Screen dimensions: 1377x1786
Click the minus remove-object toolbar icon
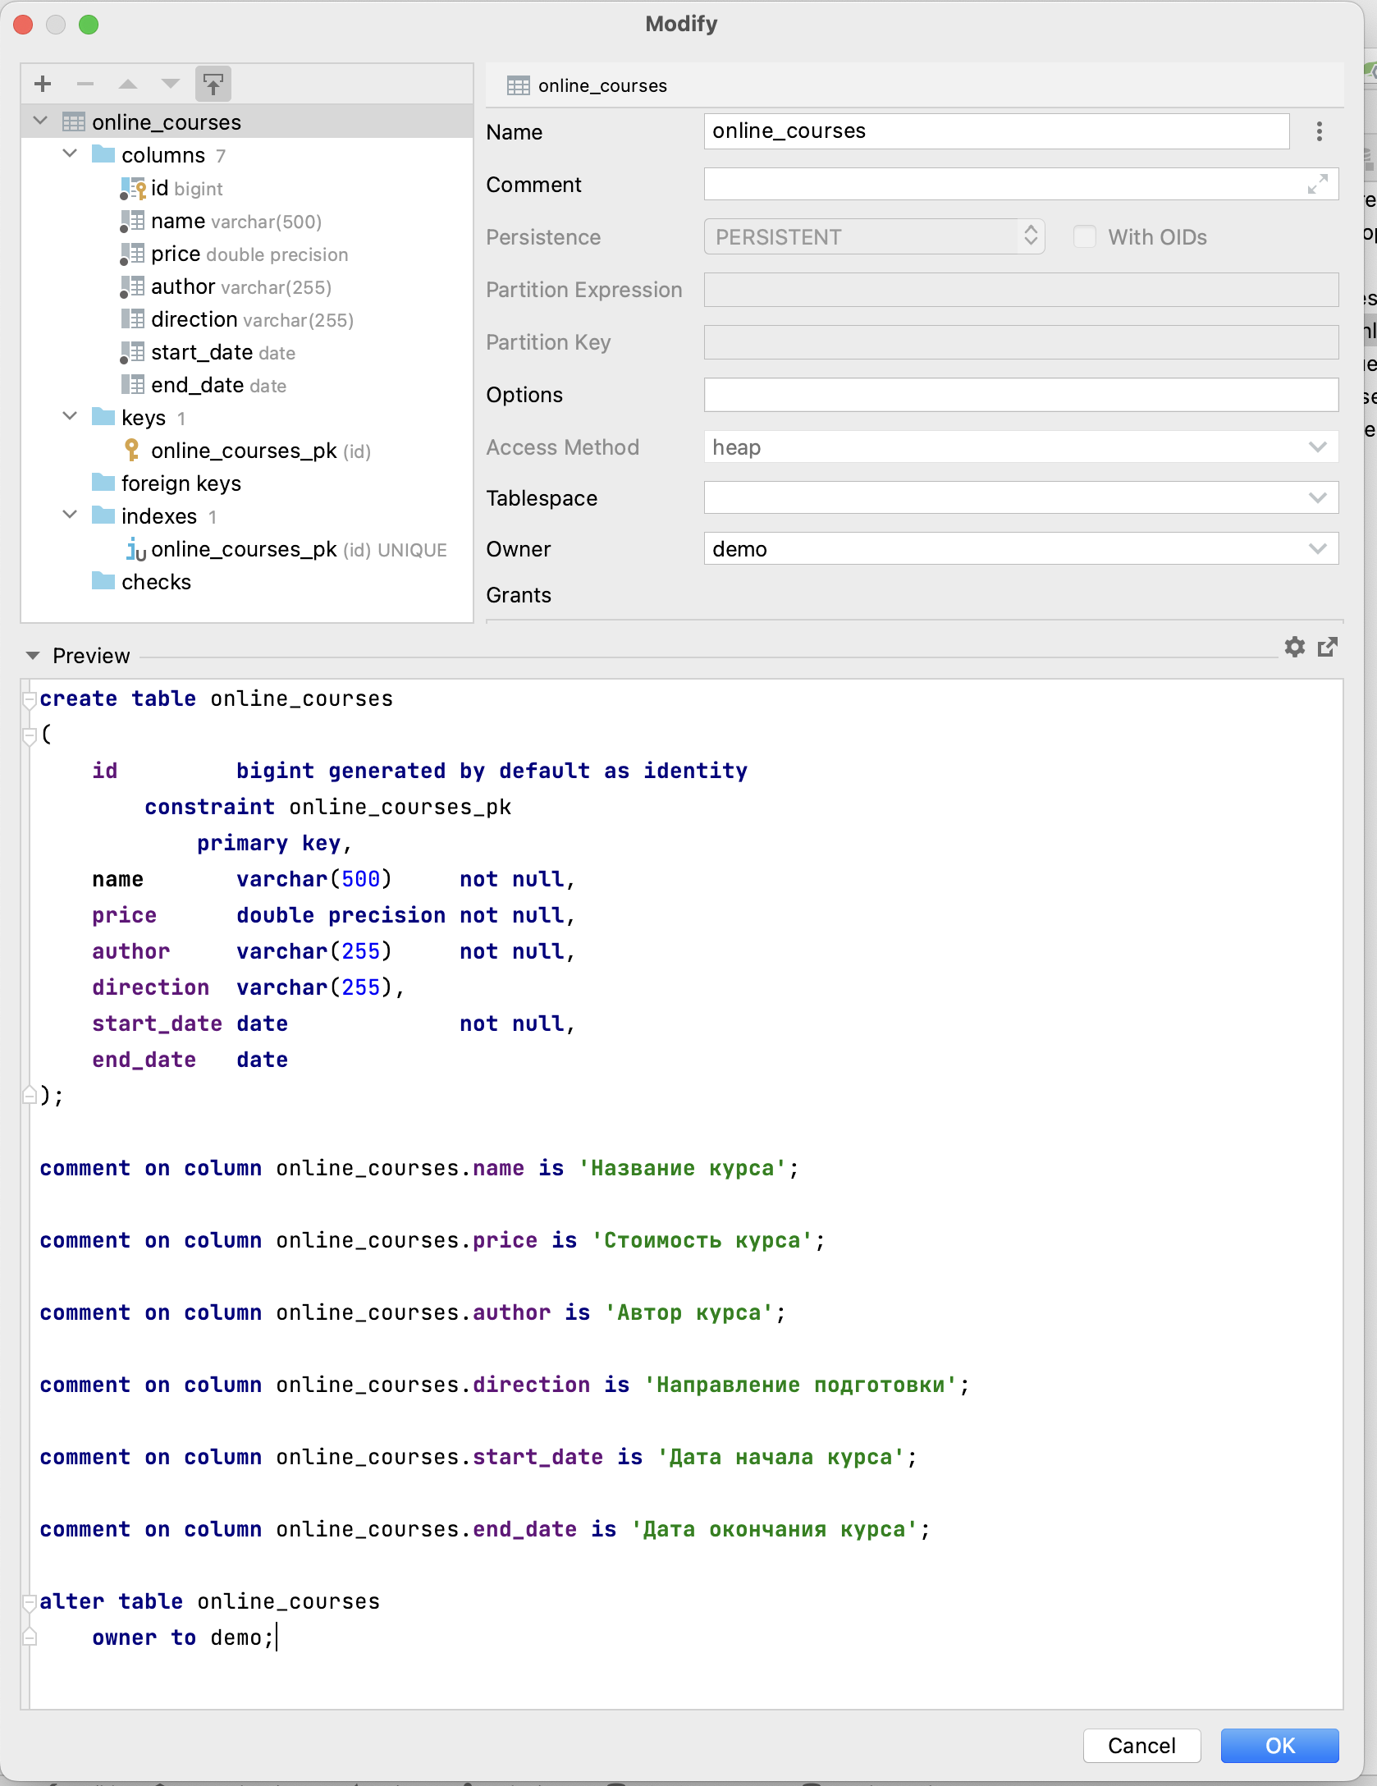click(x=85, y=84)
